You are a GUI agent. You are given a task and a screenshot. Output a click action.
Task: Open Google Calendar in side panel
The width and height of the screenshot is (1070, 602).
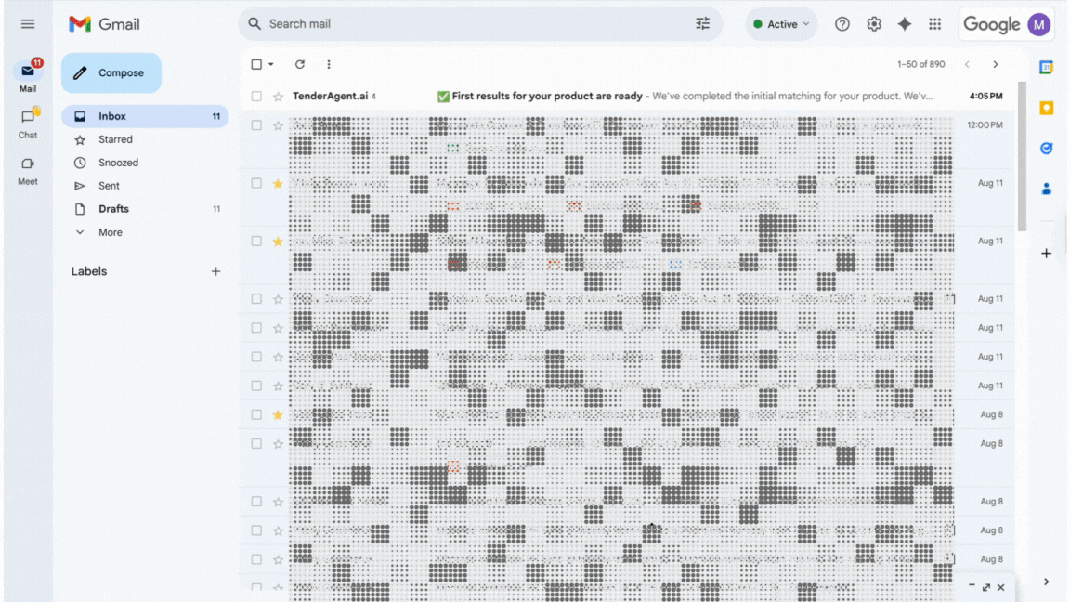(x=1046, y=67)
